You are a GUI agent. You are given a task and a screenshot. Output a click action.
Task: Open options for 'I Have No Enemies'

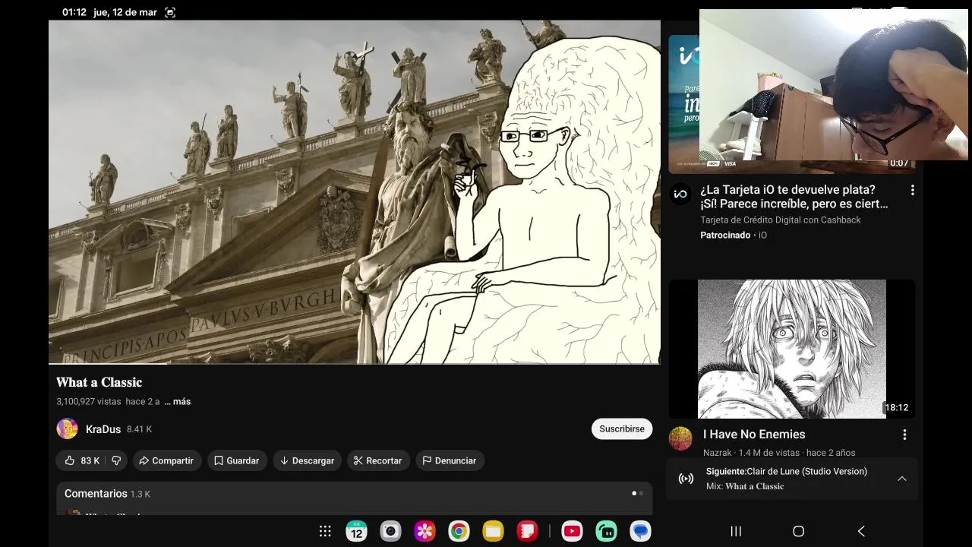pos(904,435)
